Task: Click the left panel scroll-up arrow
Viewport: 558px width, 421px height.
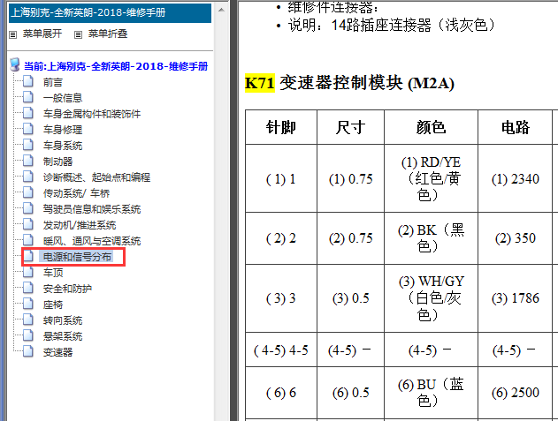Action: pos(221,10)
